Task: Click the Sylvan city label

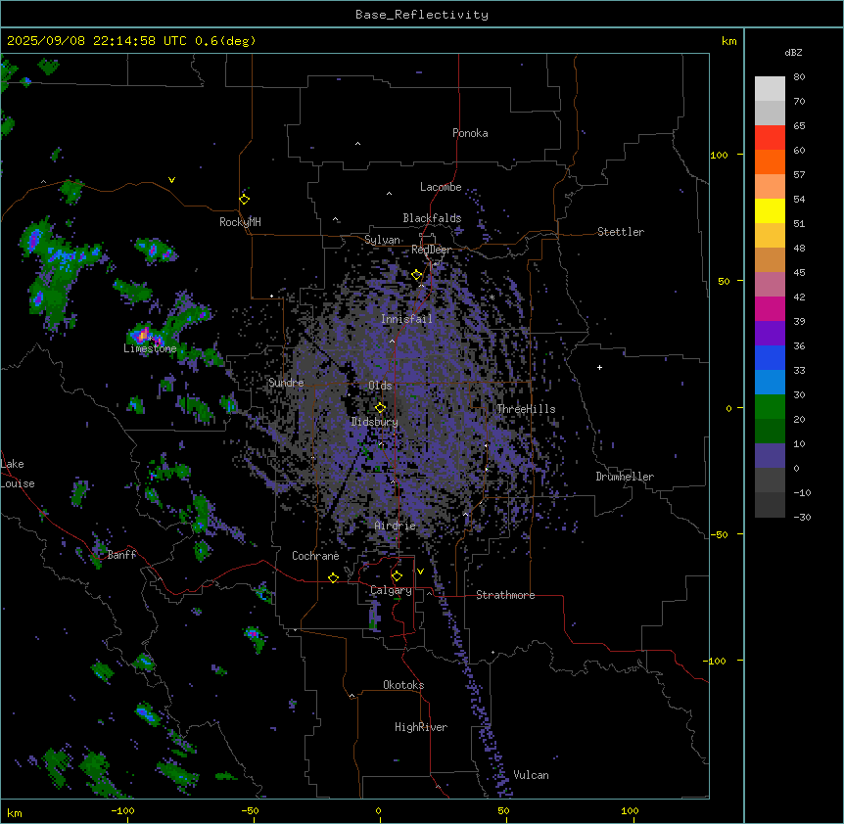Action: click(x=382, y=240)
